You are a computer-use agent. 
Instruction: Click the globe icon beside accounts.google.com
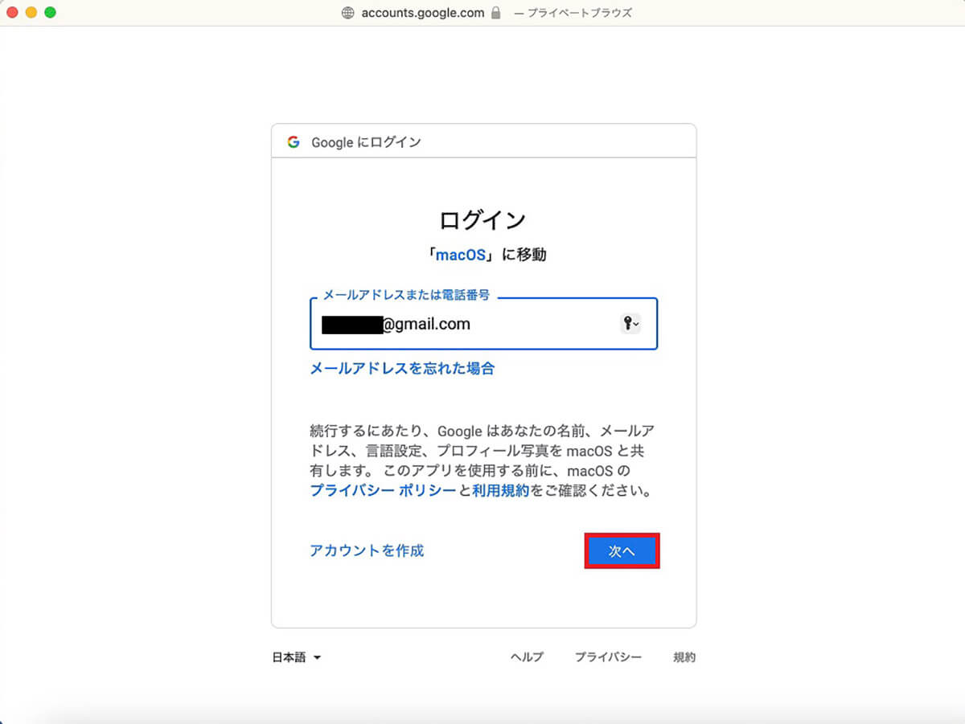tap(348, 13)
